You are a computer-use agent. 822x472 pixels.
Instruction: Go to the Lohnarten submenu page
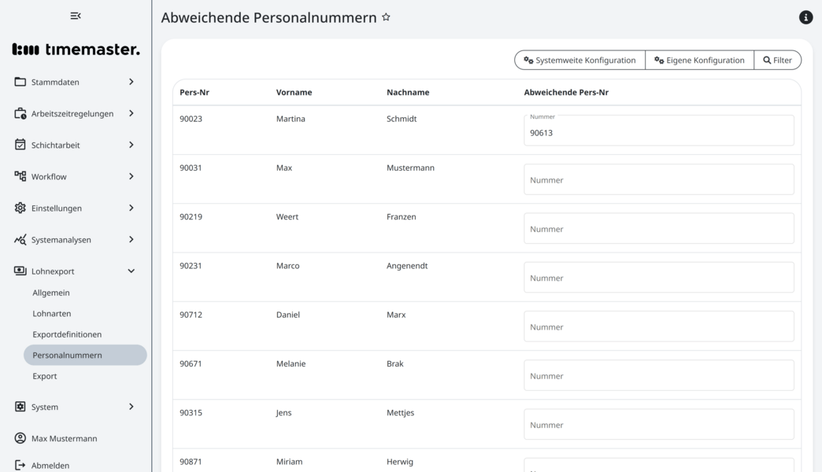tap(52, 313)
